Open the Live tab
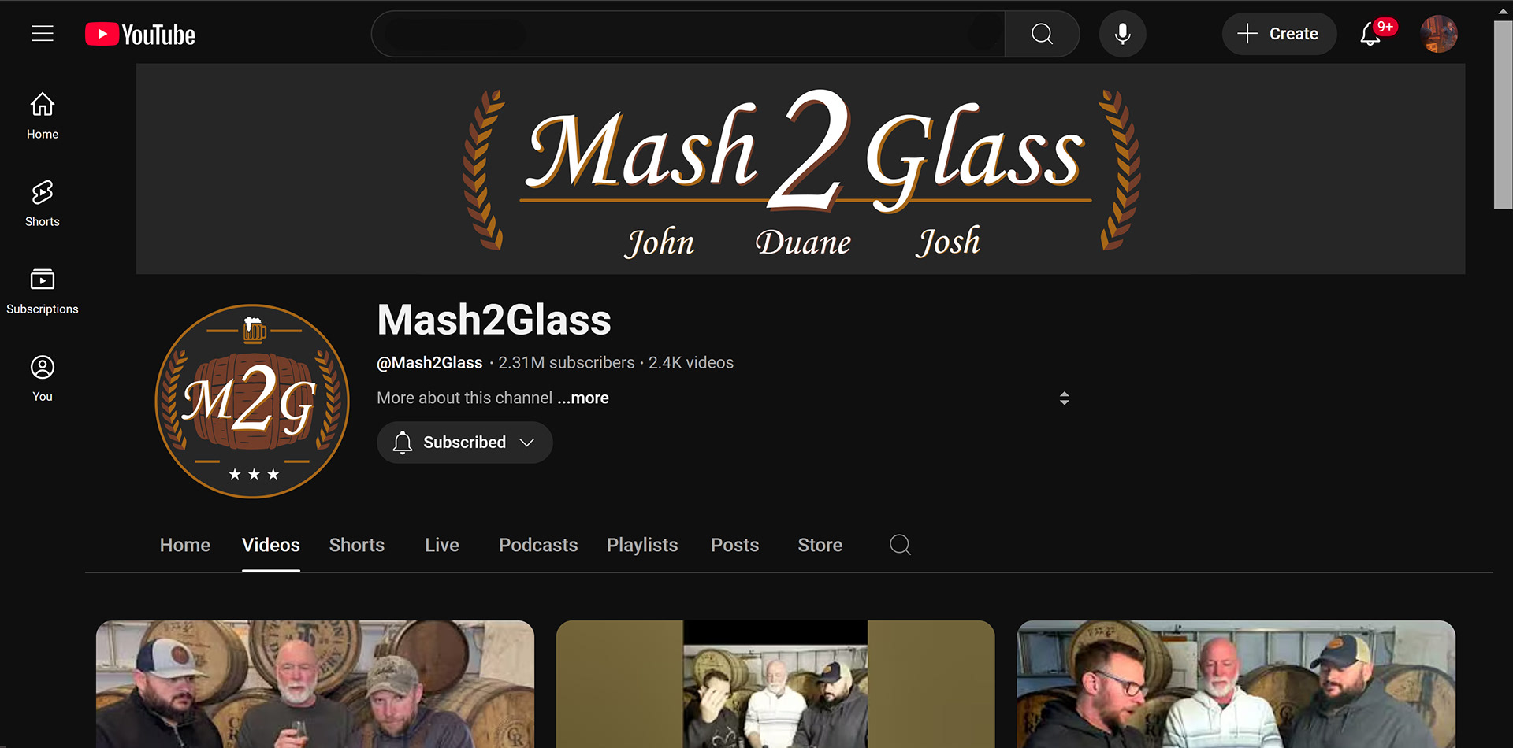The image size is (1513, 748). [442, 545]
